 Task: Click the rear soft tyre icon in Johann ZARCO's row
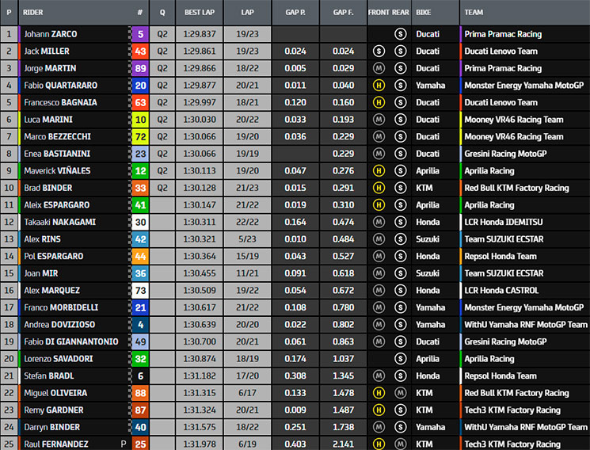pyautogui.click(x=401, y=34)
